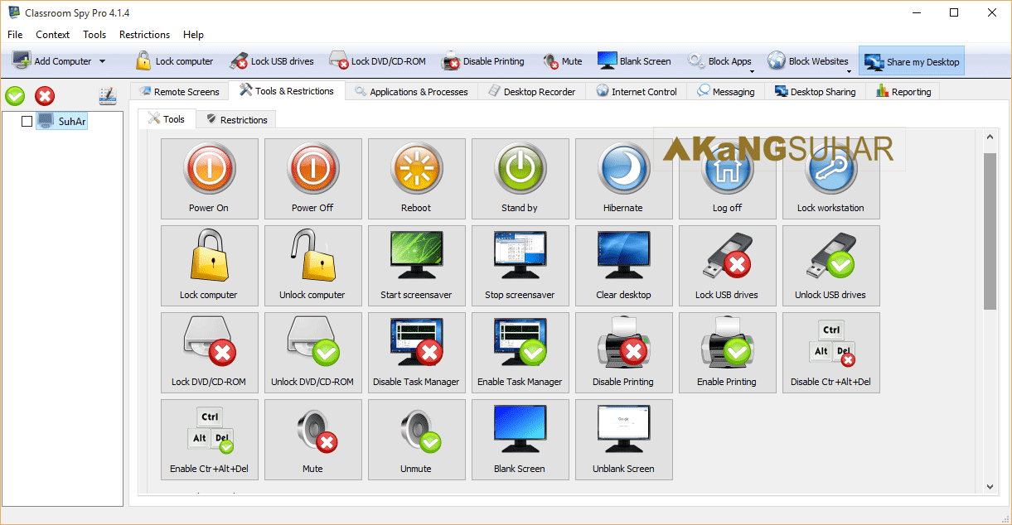Viewport: 1012px width, 525px height.
Task: Switch to Remote Screens tab
Action: [x=180, y=91]
